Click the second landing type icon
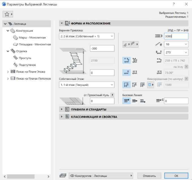 click(x=135, y=85)
